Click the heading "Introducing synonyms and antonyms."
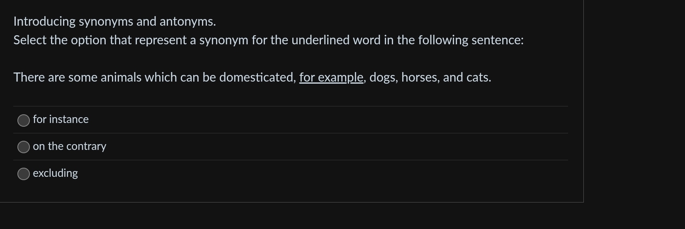This screenshot has width=685, height=229. (x=114, y=22)
